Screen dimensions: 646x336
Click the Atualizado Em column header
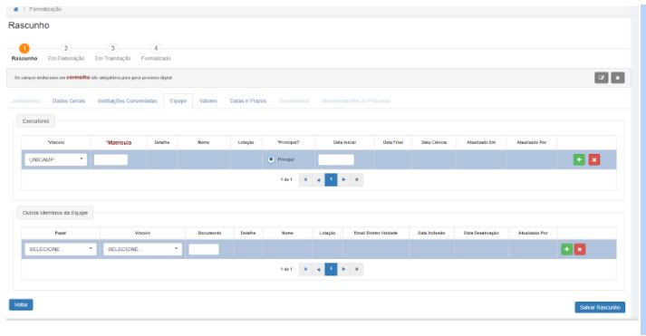tap(481, 142)
